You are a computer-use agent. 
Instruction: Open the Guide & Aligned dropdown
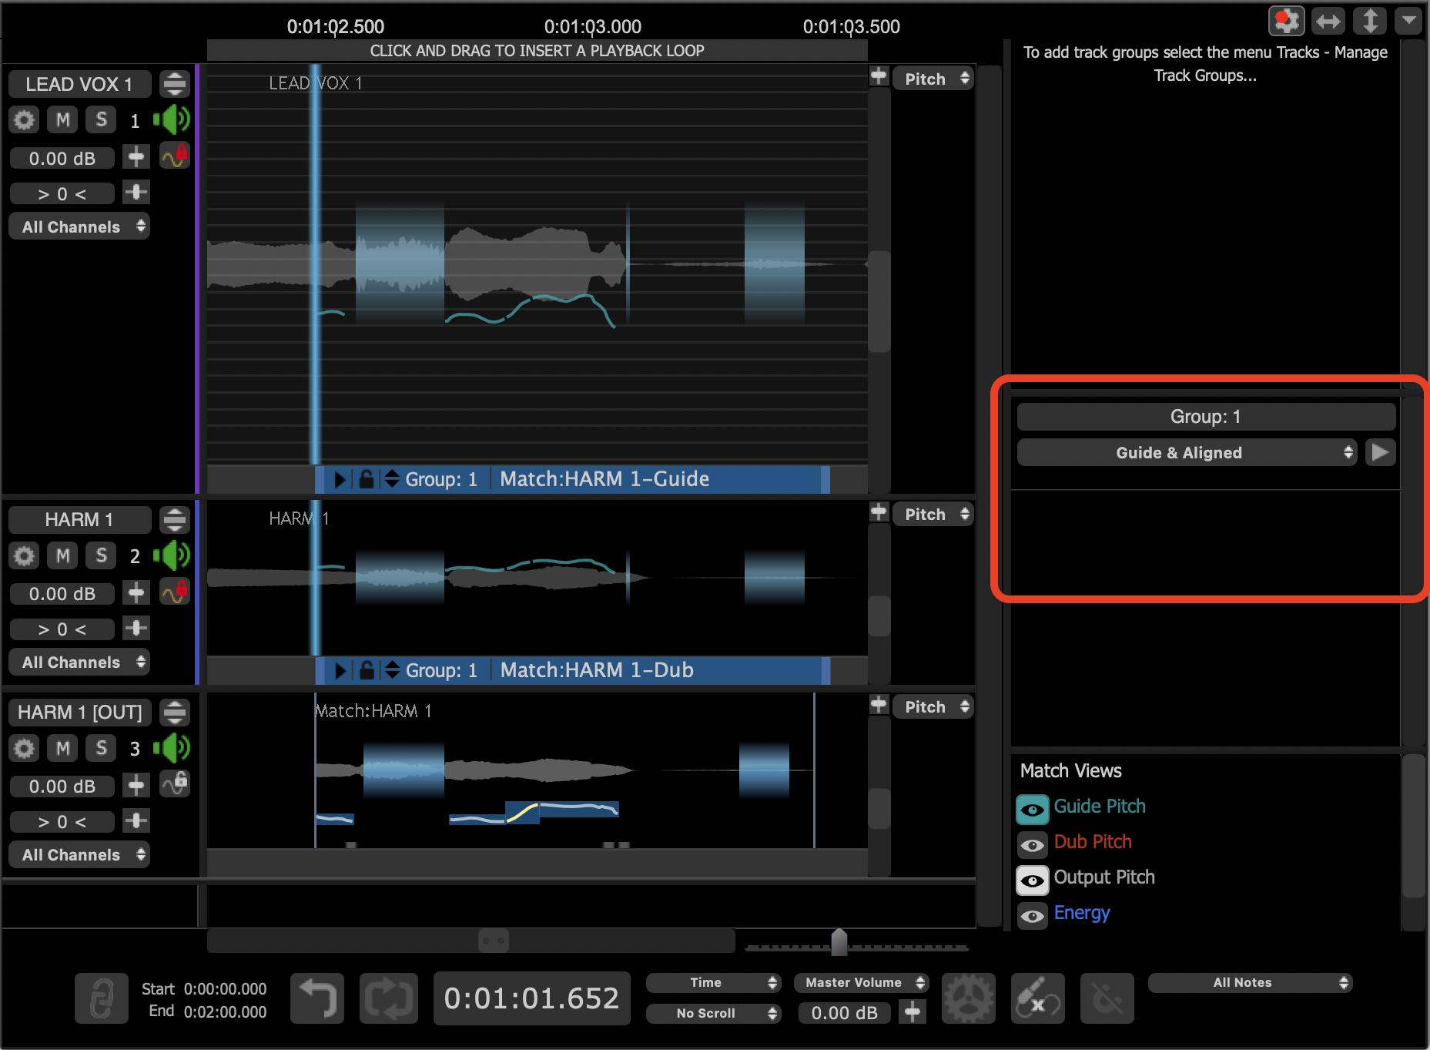tap(1186, 453)
